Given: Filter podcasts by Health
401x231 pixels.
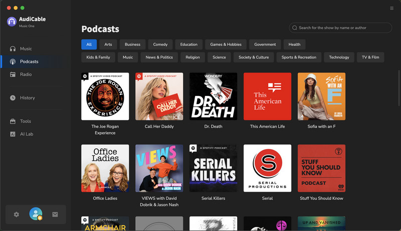Looking at the screenshot, I should 294,44.
